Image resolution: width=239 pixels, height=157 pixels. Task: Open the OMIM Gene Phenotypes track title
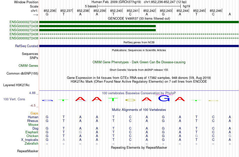coord(139,62)
